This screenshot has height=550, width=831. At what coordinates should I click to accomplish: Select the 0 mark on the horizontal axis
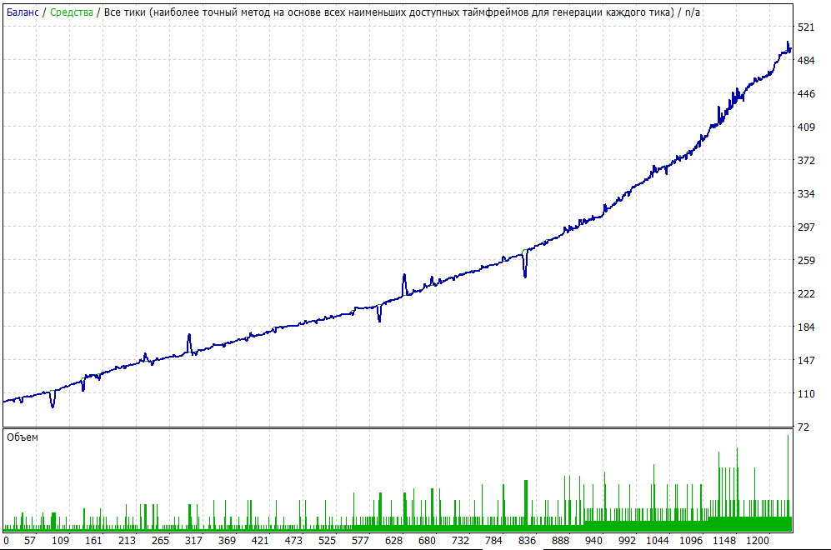7,541
